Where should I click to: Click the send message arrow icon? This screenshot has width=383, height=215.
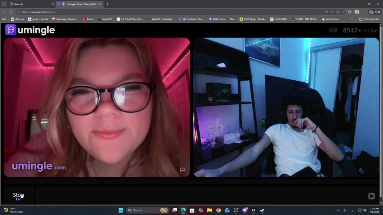371,196
